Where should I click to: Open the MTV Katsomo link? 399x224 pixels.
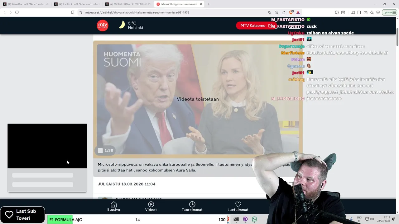coord(256,26)
